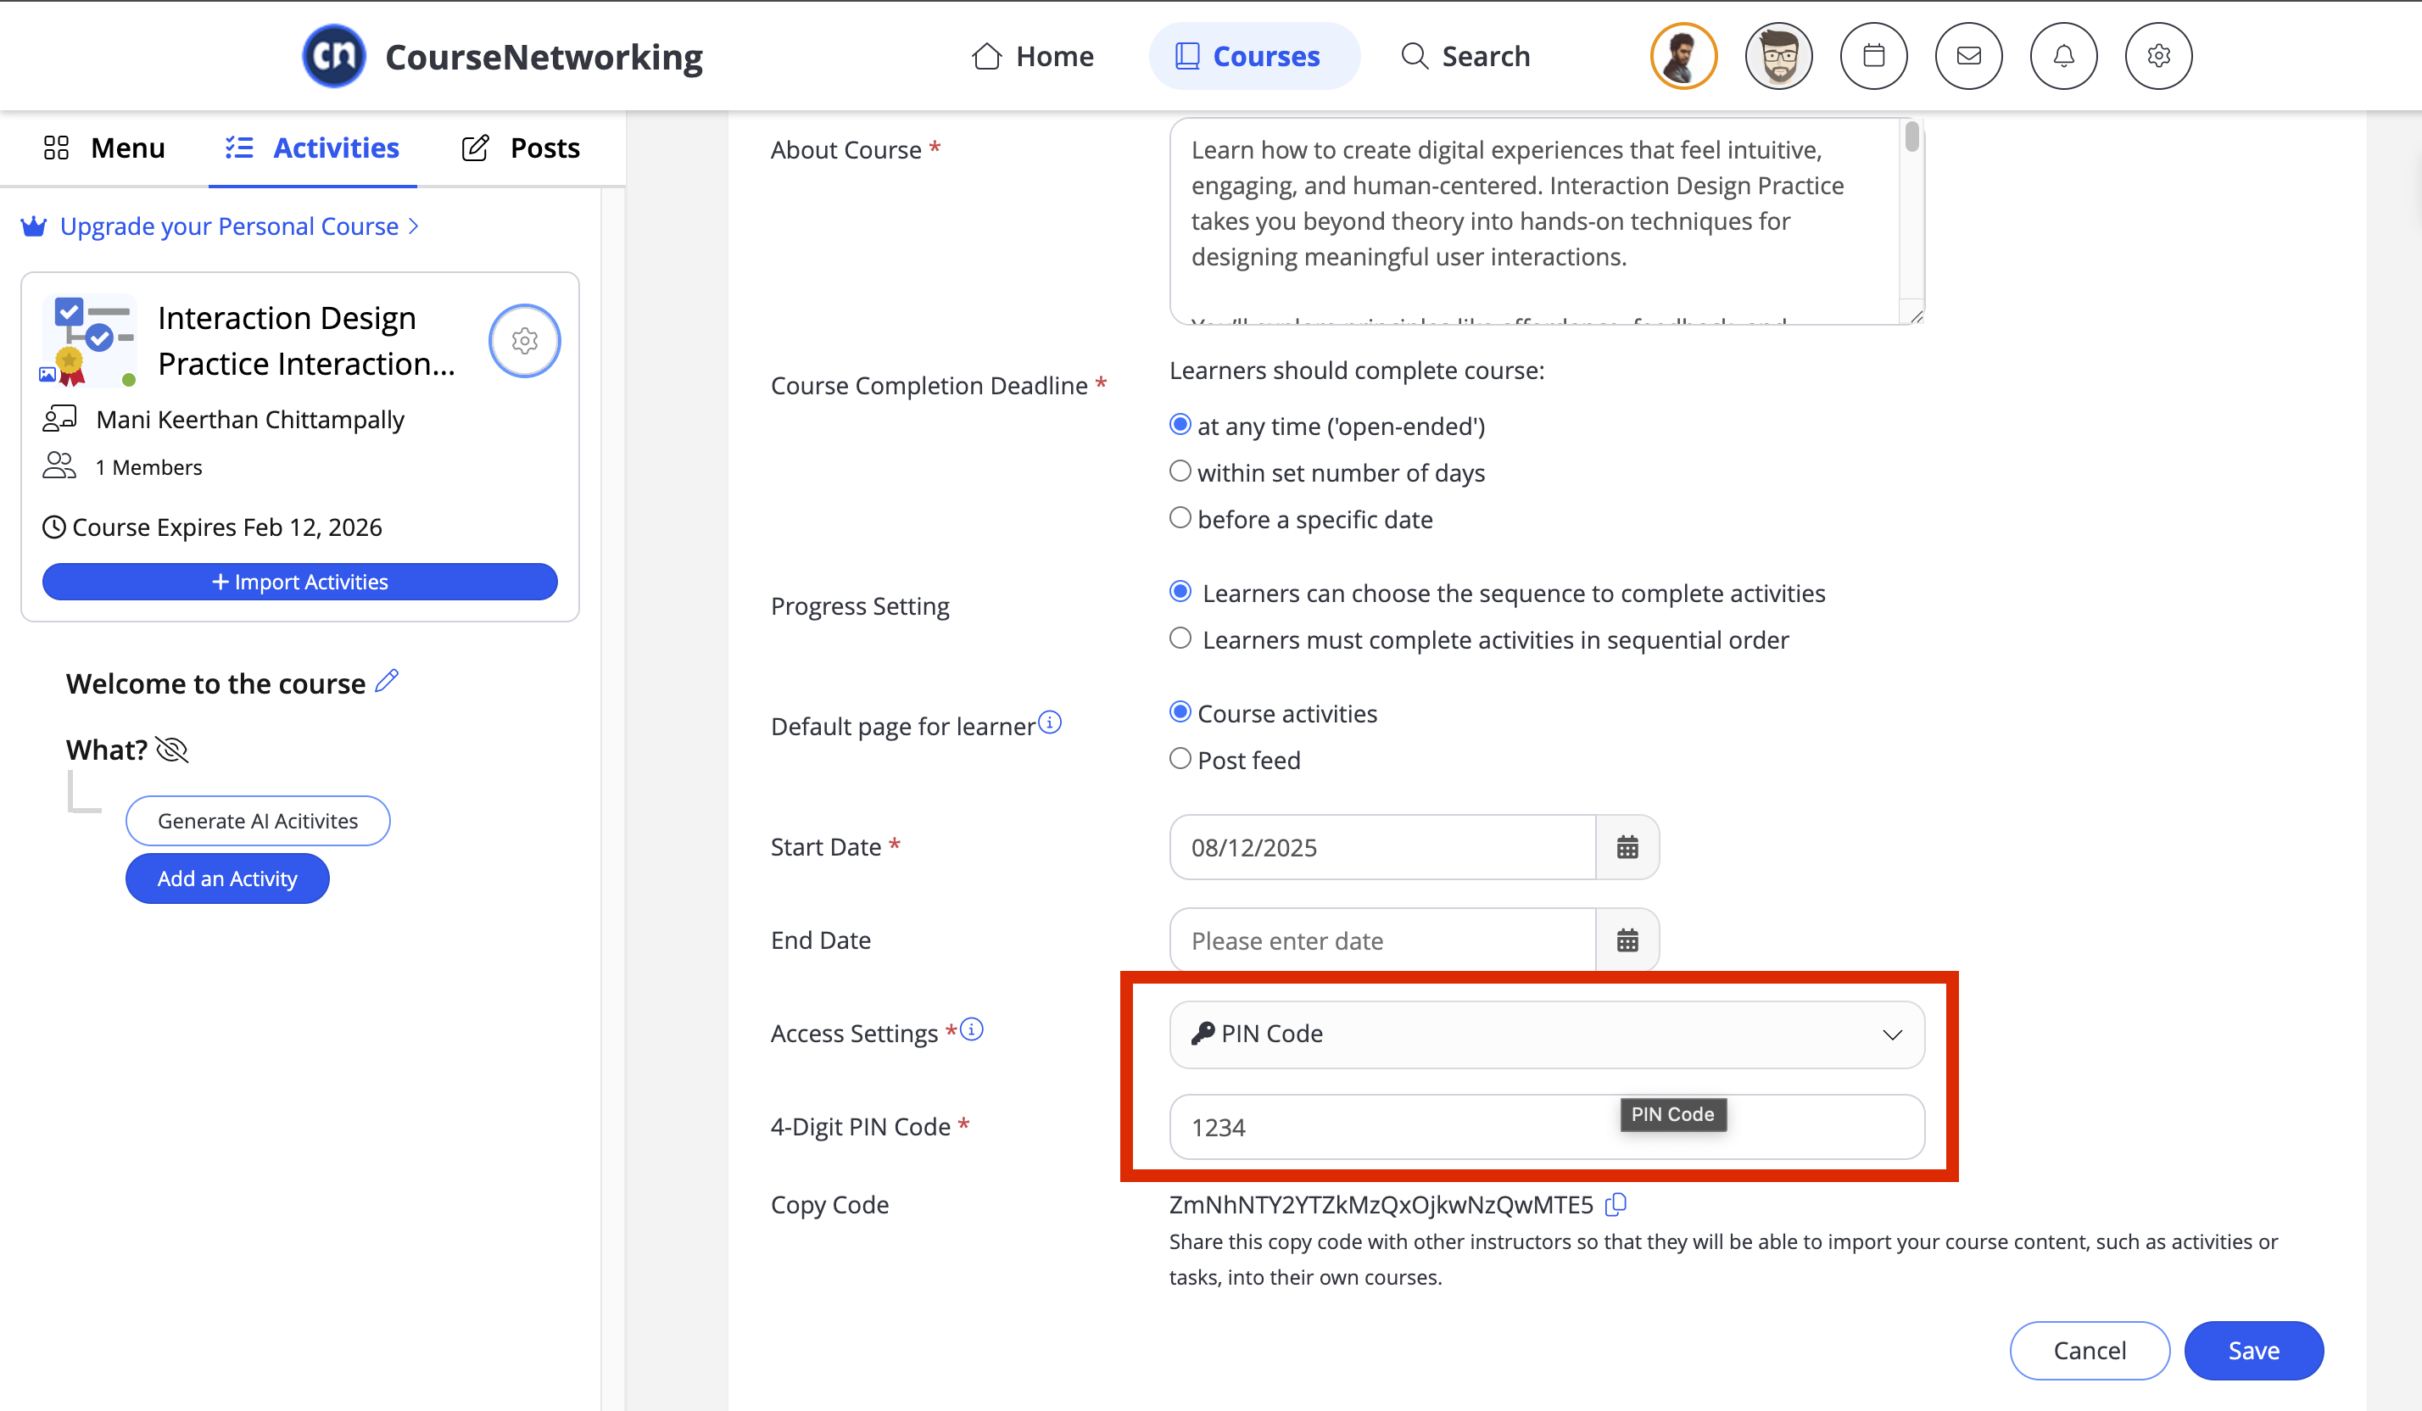The width and height of the screenshot is (2422, 1411).
Task: Click the info icon beside Access Settings
Action: click(x=972, y=1029)
